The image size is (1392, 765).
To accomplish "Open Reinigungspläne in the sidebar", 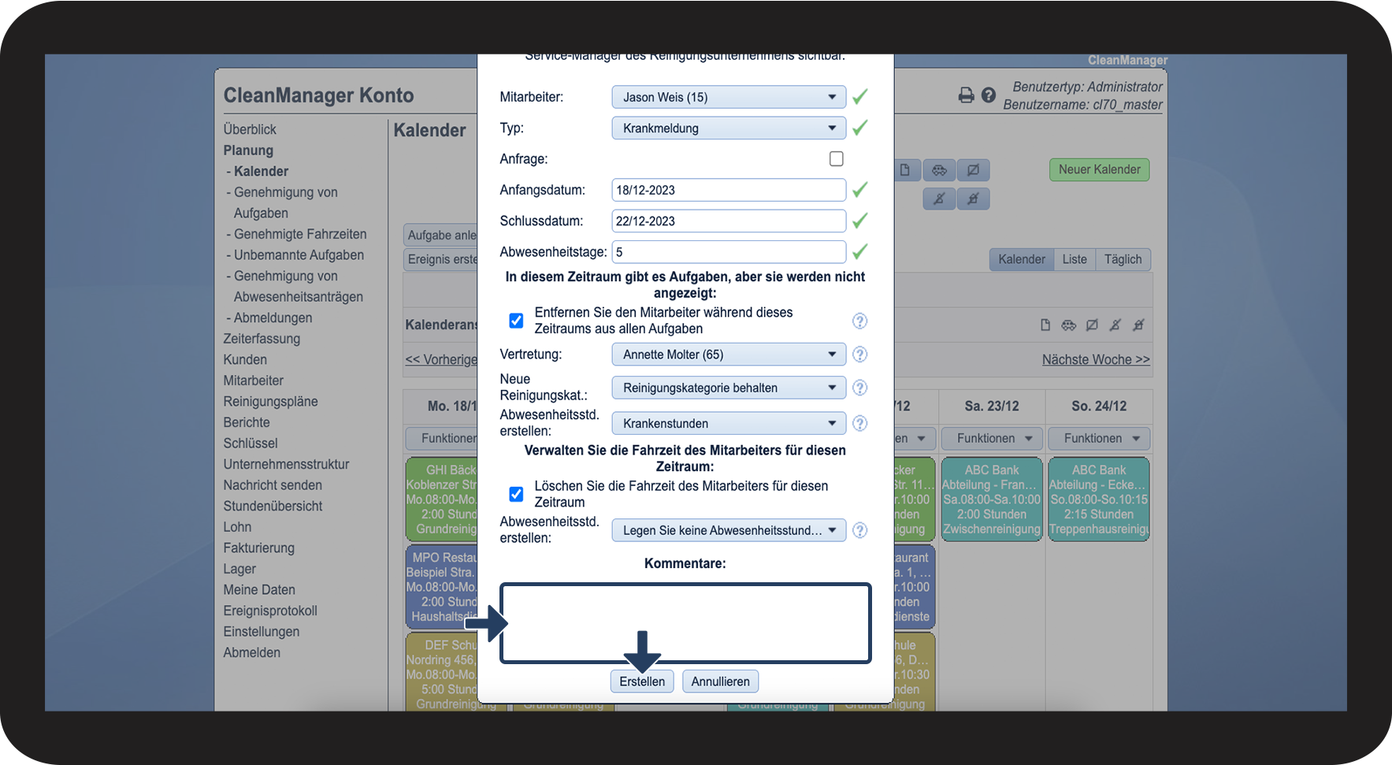I will point(270,401).
